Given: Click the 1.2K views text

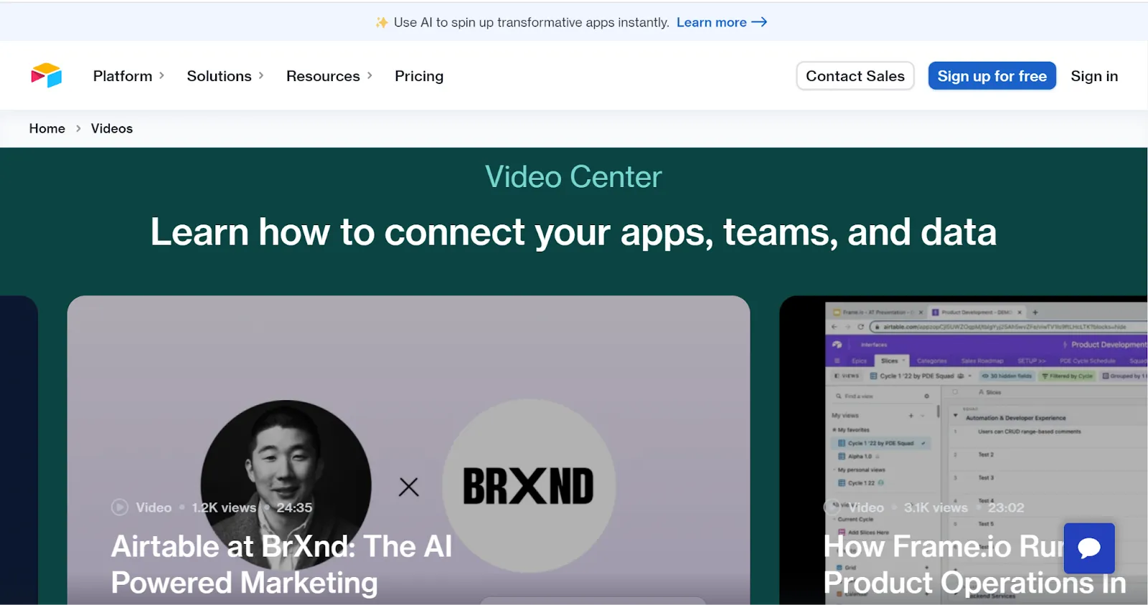Looking at the screenshot, I should (224, 508).
